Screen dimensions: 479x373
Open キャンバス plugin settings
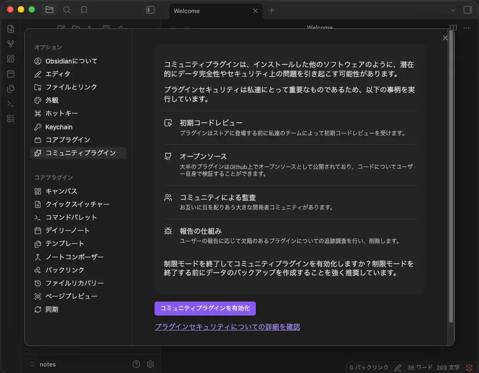pos(78,191)
